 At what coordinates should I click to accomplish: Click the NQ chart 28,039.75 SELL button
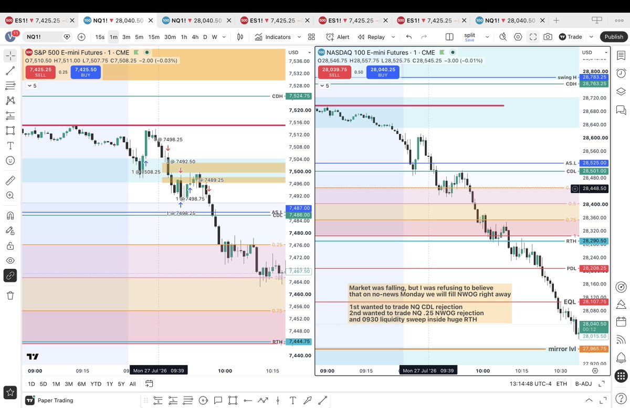[x=334, y=72]
